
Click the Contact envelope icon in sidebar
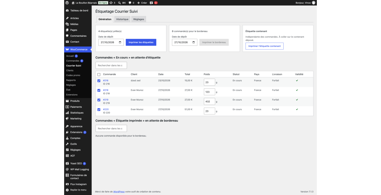click(67, 42)
